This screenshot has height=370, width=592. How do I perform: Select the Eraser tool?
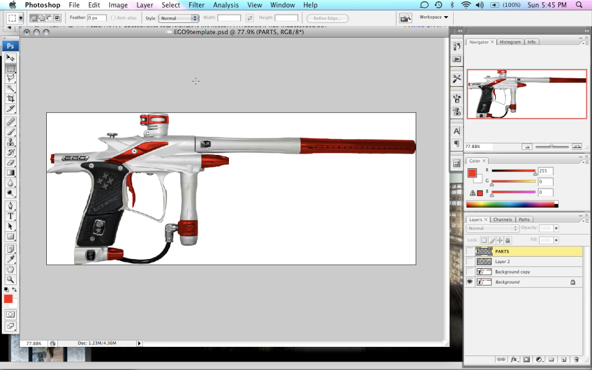point(10,162)
